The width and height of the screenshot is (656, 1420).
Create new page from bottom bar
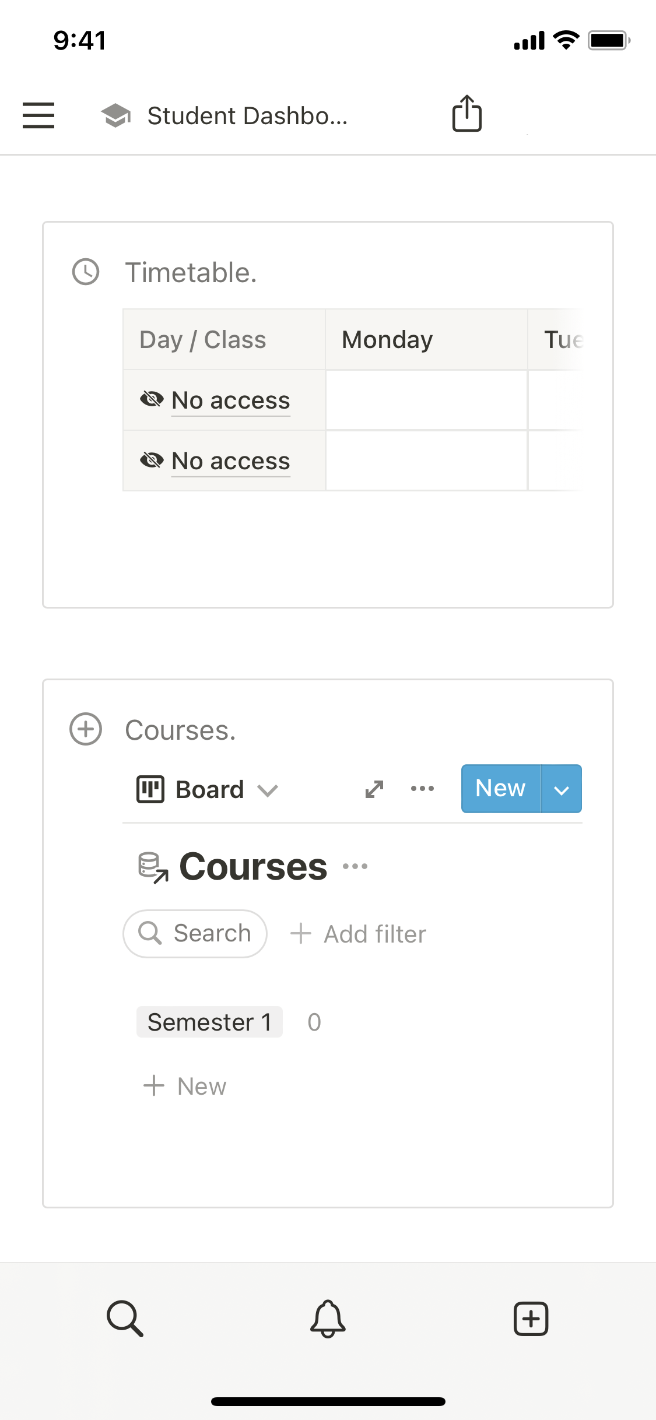[x=531, y=1318]
